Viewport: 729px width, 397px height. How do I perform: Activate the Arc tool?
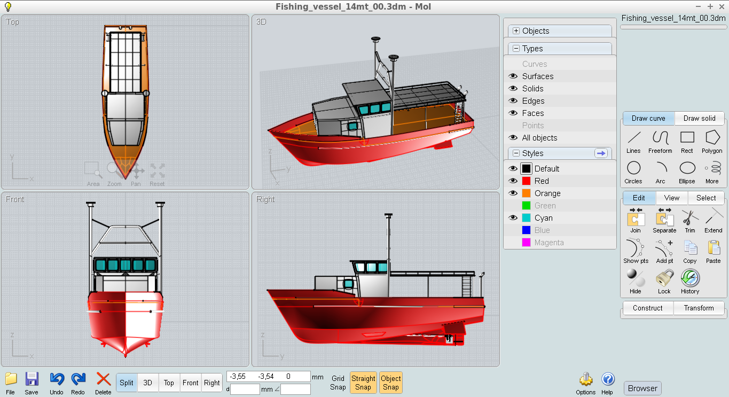click(660, 172)
